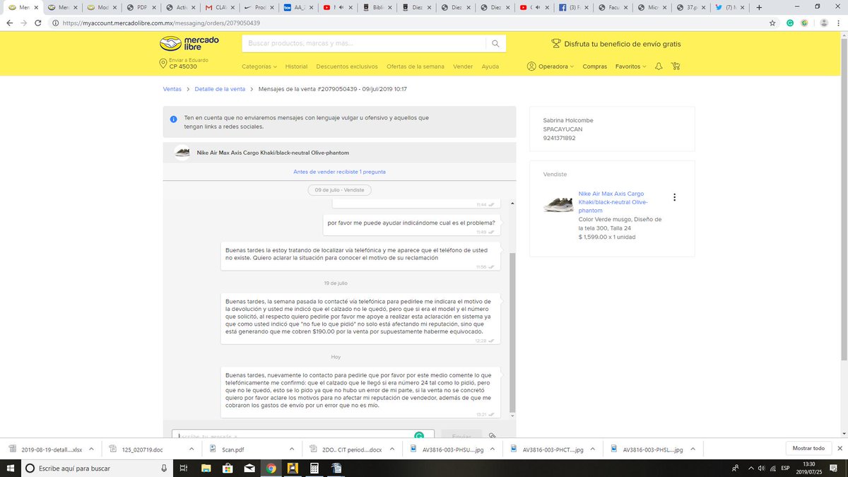Open the Historial menu item
This screenshot has width=848, height=477.
click(x=296, y=66)
